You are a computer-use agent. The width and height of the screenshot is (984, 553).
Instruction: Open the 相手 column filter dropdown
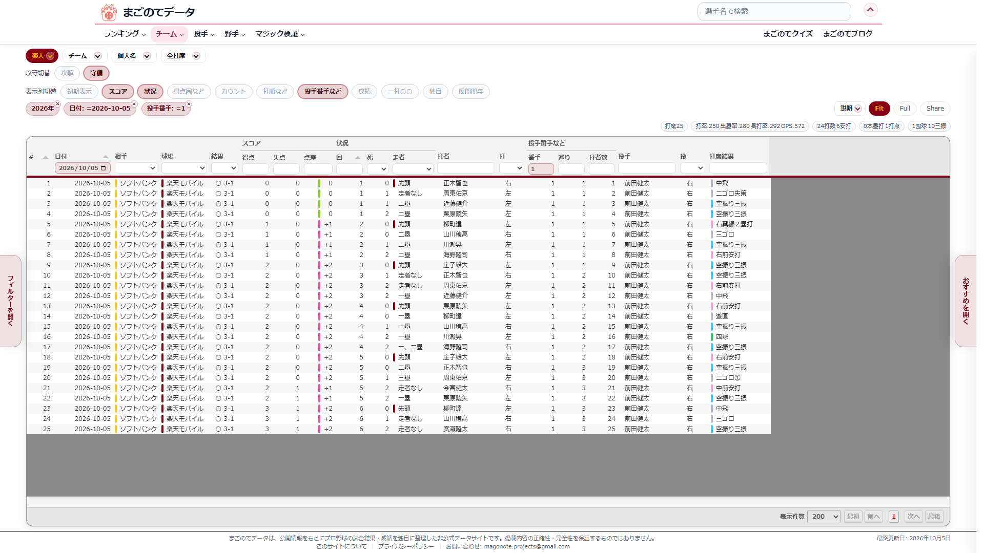click(x=136, y=168)
